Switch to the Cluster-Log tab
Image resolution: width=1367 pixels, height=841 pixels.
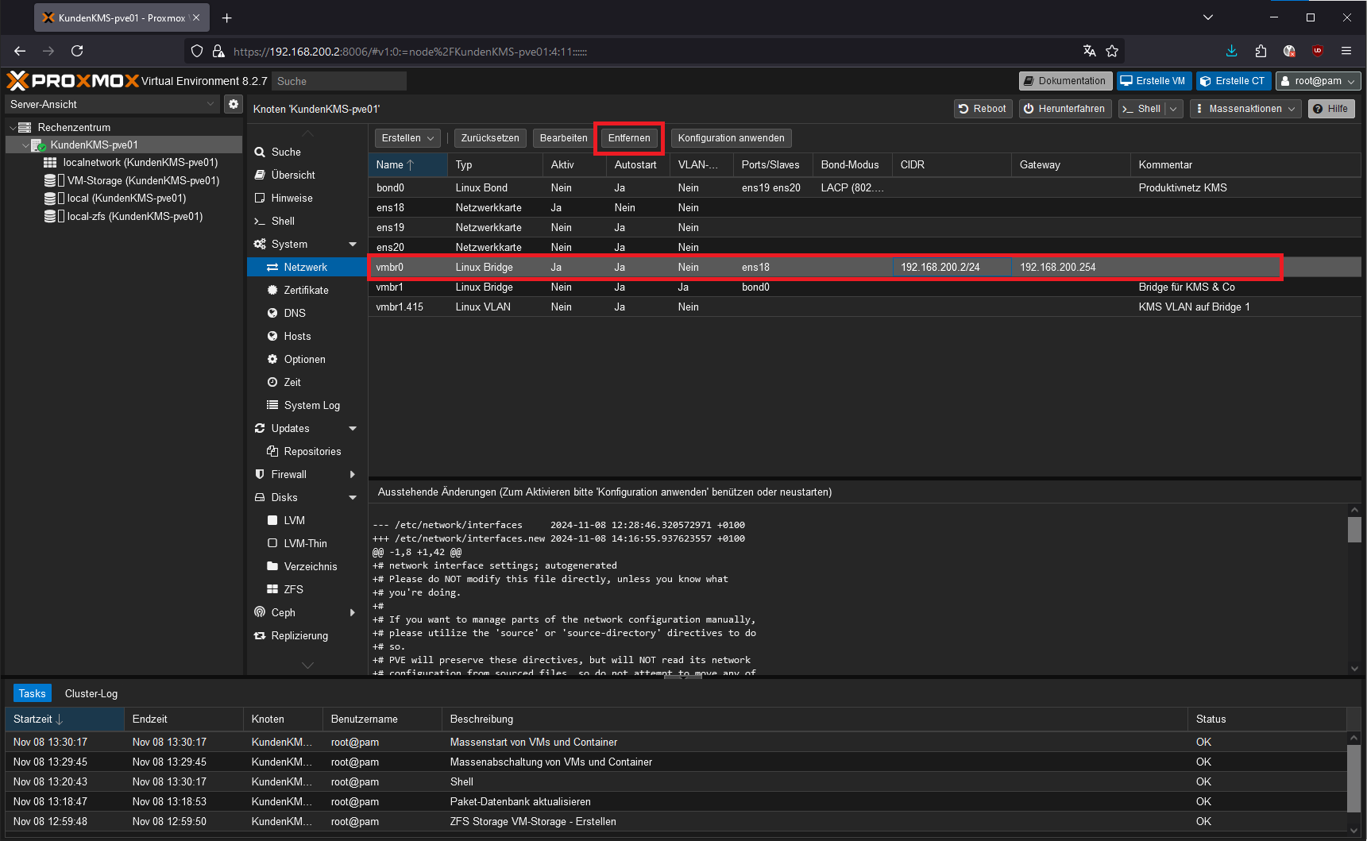pyautogui.click(x=91, y=693)
